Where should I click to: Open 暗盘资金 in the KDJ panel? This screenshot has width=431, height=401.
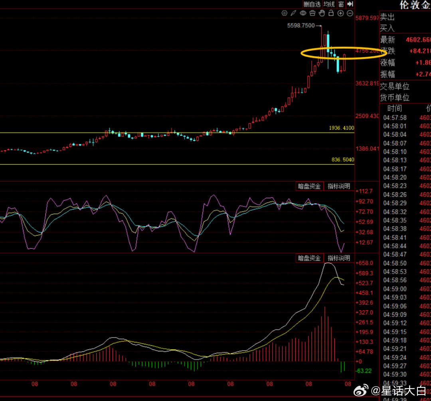coord(309,186)
